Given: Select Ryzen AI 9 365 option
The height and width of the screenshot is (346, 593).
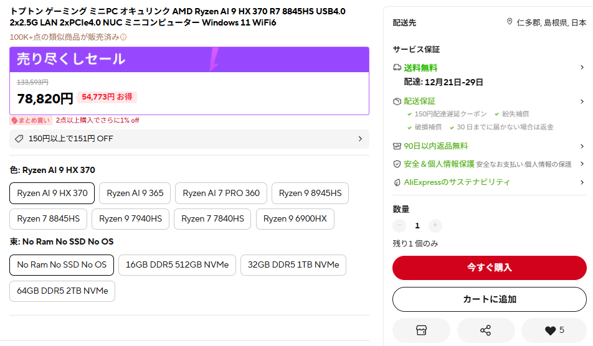Looking at the screenshot, I should coord(135,193).
